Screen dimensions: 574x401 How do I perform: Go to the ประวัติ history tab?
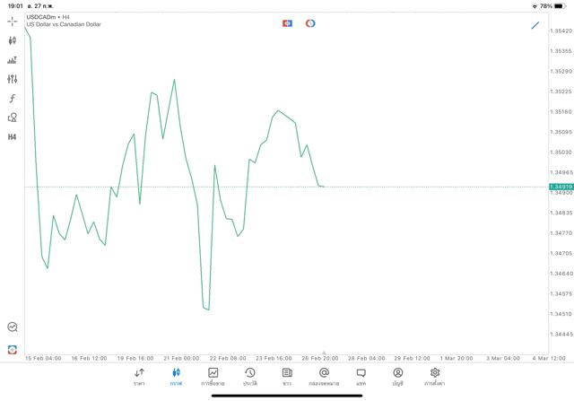pyautogui.click(x=250, y=377)
